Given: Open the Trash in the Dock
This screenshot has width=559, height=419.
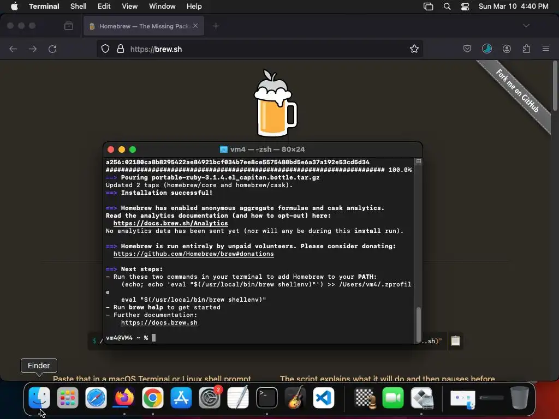Looking at the screenshot, I should pyautogui.click(x=520, y=398).
